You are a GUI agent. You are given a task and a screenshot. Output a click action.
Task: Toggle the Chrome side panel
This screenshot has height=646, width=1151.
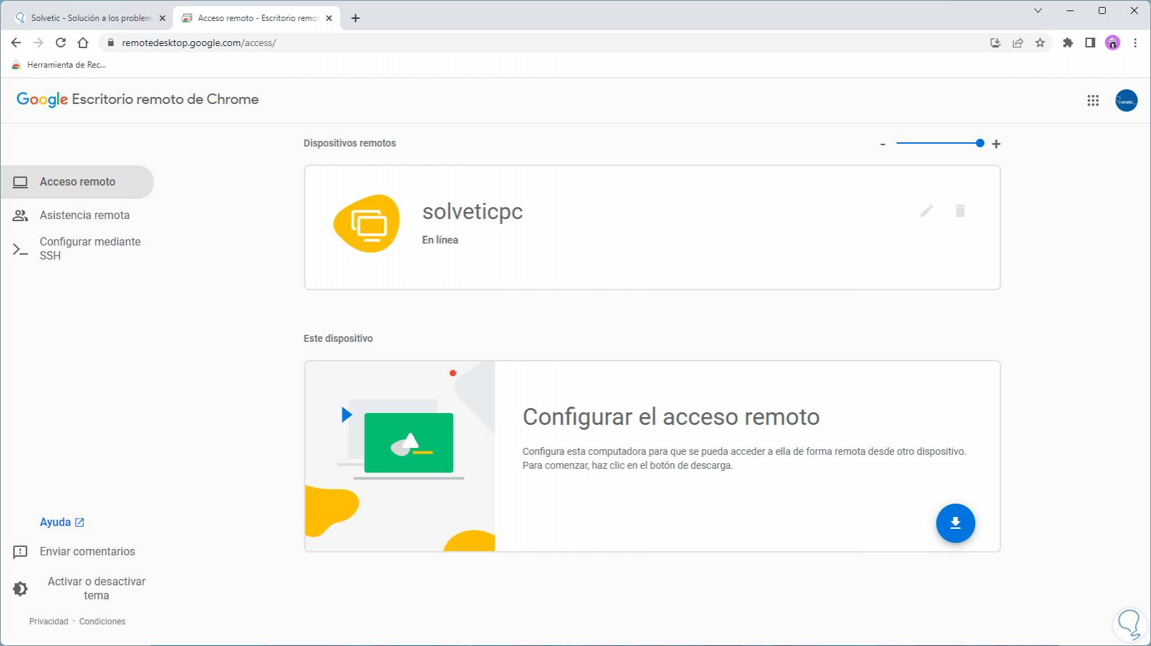(1090, 43)
